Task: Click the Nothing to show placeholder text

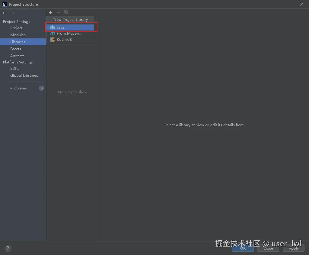Action: pos(72,92)
